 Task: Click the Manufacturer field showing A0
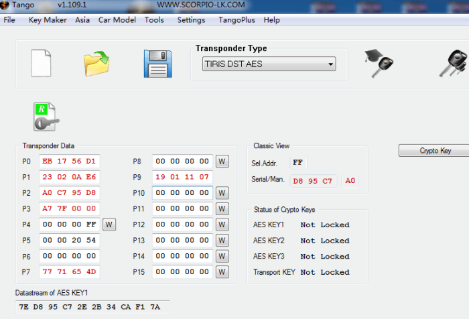[x=350, y=181]
